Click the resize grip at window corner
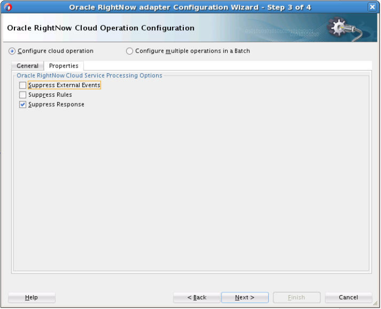This screenshot has height=309, width=381. [x=375, y=304]
